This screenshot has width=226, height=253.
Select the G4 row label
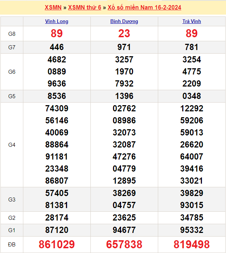[x=12, y=145]
